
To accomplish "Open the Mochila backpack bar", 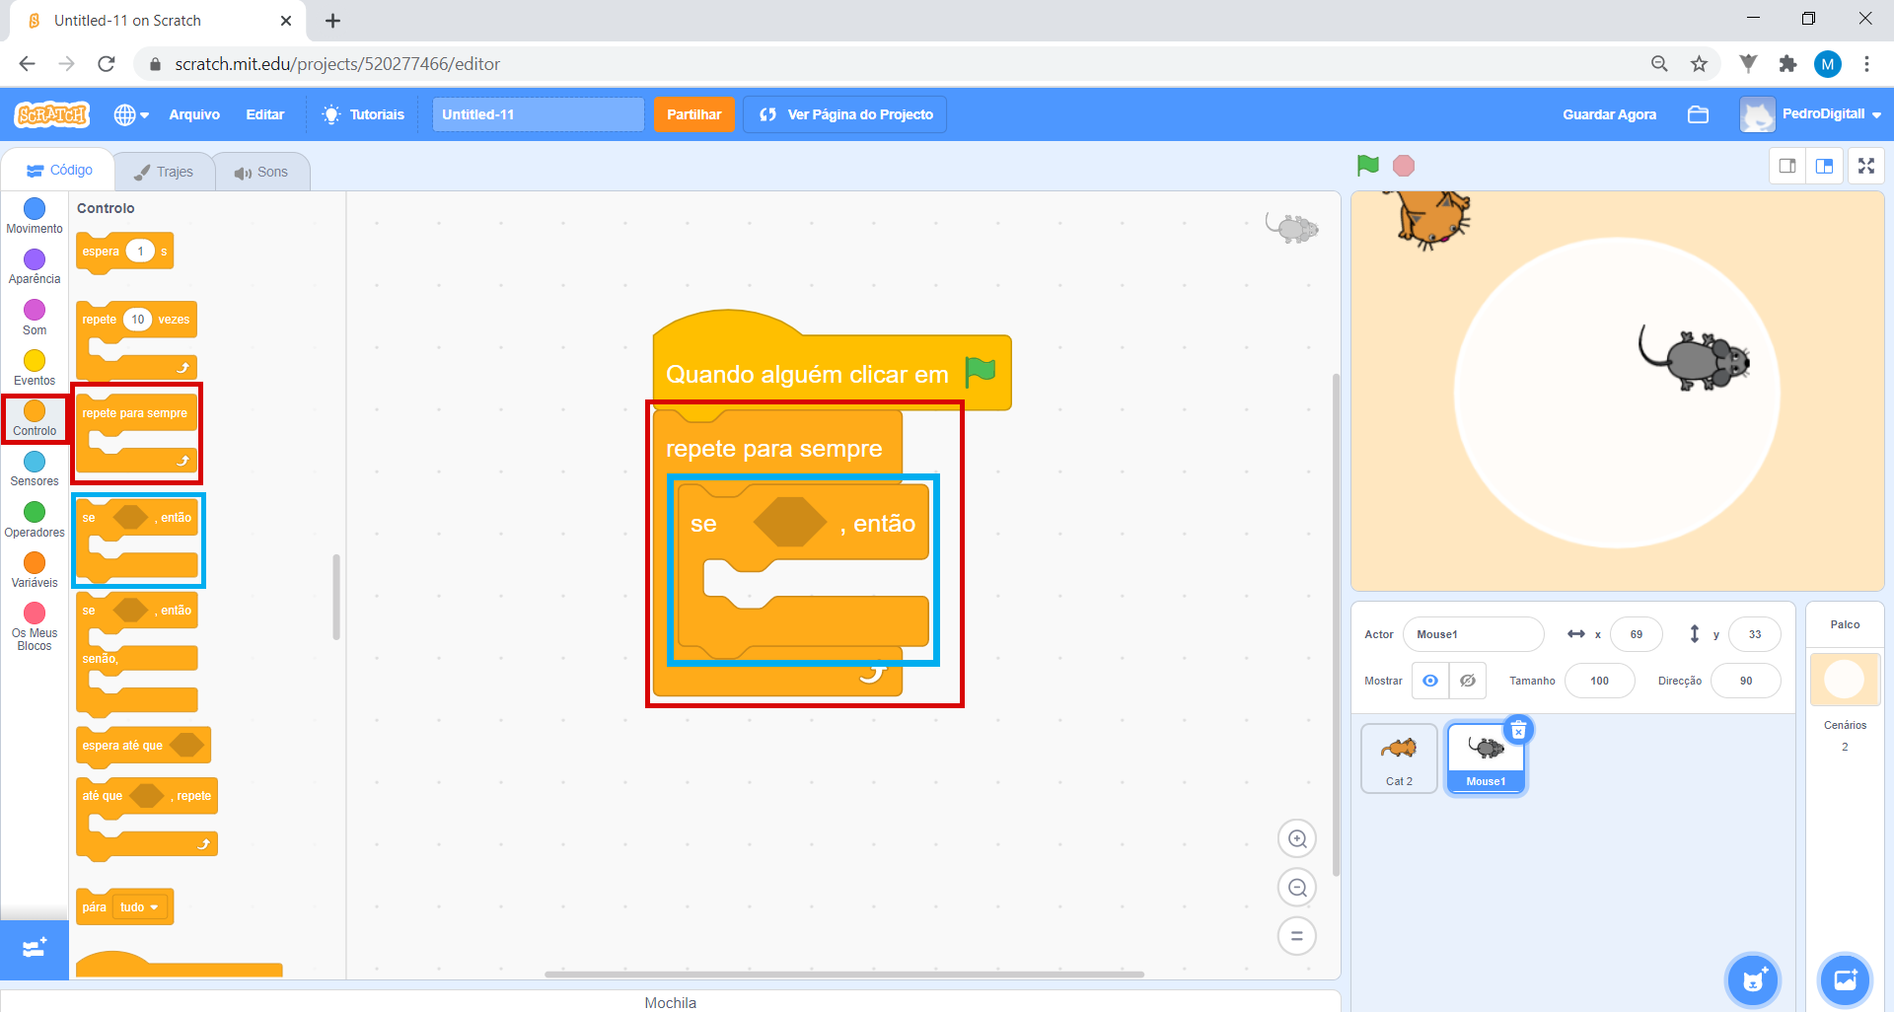I will (671, 1001).
